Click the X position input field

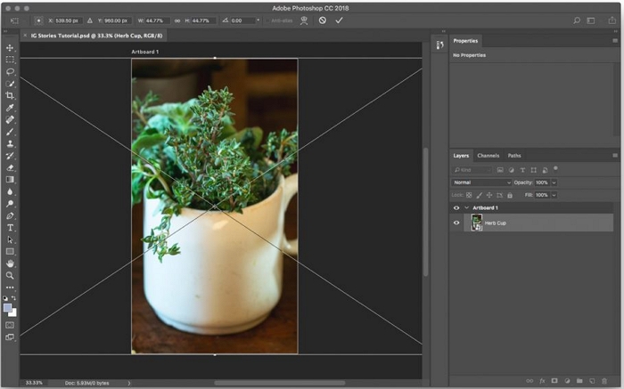click(69, 20)
